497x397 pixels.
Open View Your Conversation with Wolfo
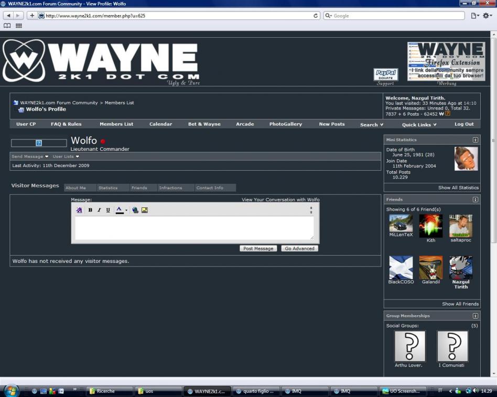tap(280, 200)
